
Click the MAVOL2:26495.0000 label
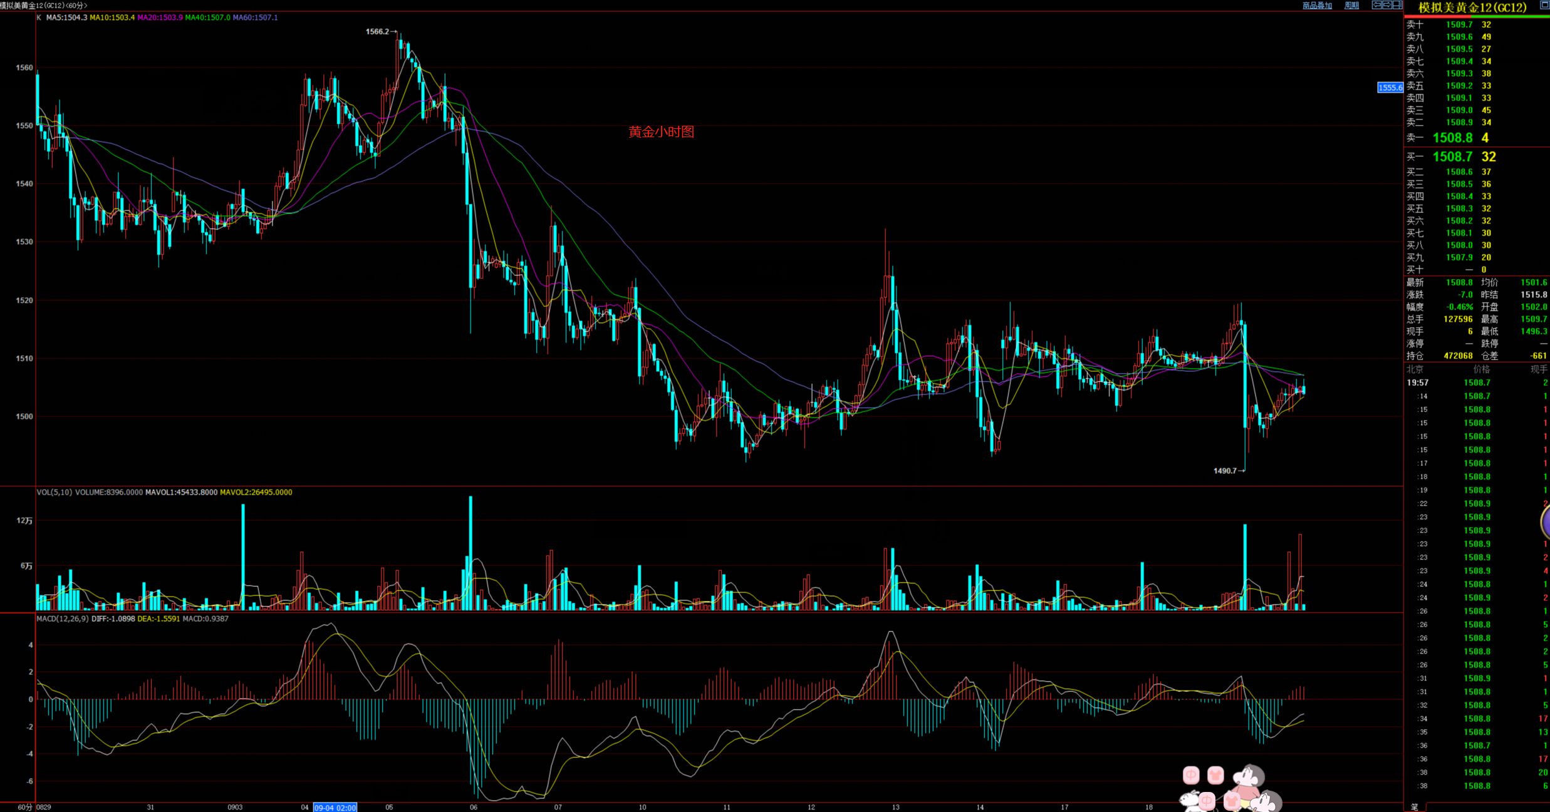(256, 492)
